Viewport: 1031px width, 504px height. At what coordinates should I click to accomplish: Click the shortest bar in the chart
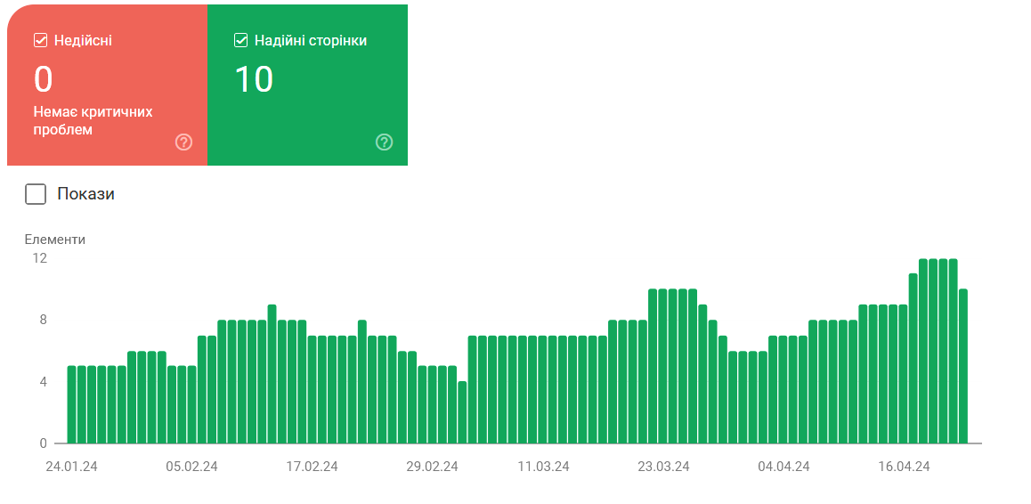coord(462,412)
